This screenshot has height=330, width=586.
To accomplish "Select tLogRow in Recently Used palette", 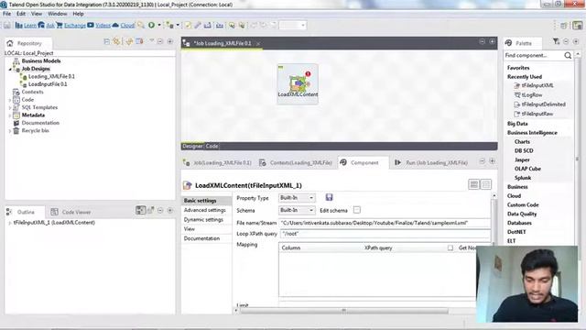I will (x=532, y=95).
